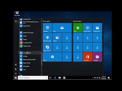Click the Windows Start button
This screenshot has width=122, height=91.
coord(16,78)
